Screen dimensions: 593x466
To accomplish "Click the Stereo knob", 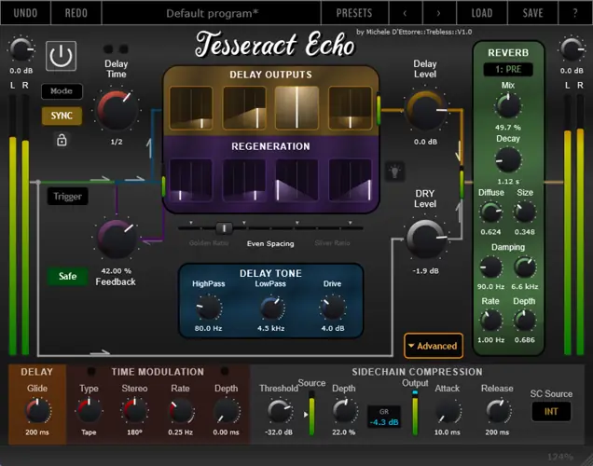I will 134,411.
